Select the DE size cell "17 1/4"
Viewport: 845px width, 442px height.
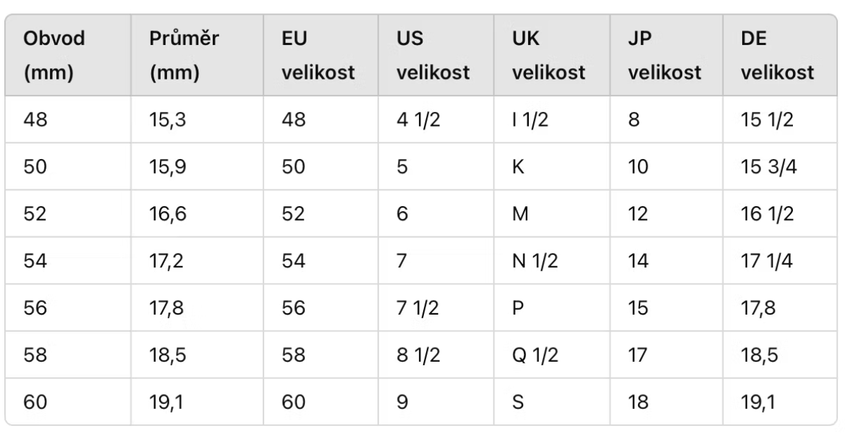767,261
